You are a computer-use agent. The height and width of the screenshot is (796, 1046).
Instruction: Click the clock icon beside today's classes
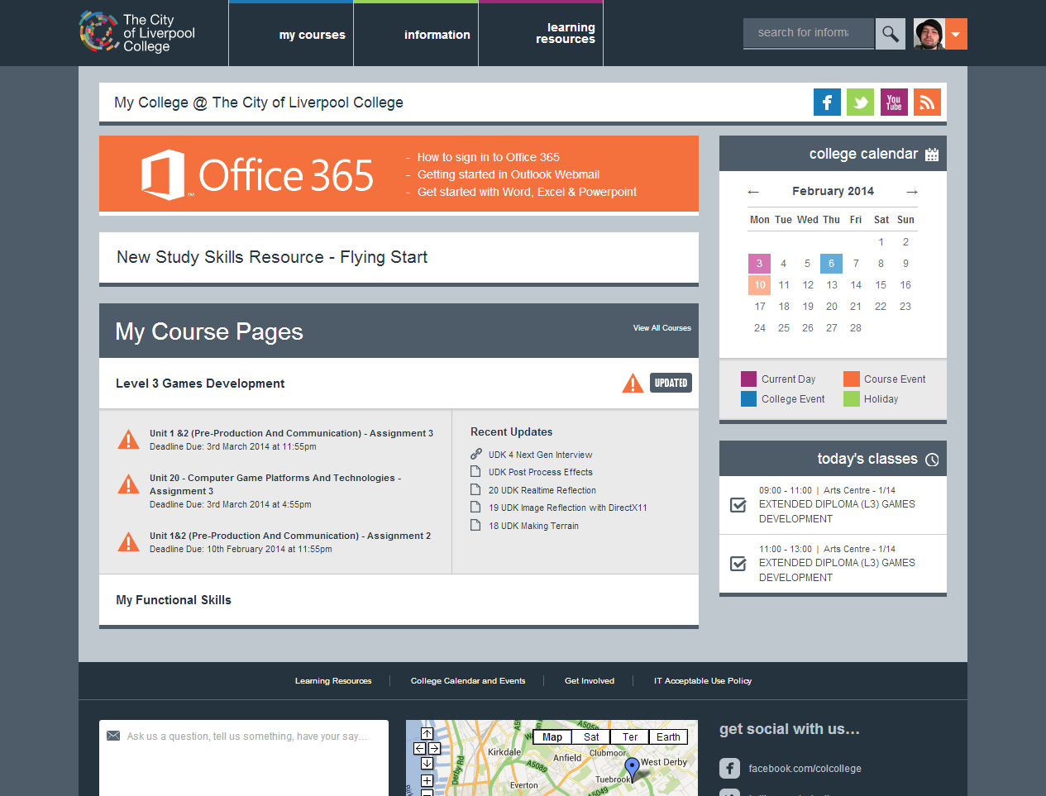(x=933, y=458)
